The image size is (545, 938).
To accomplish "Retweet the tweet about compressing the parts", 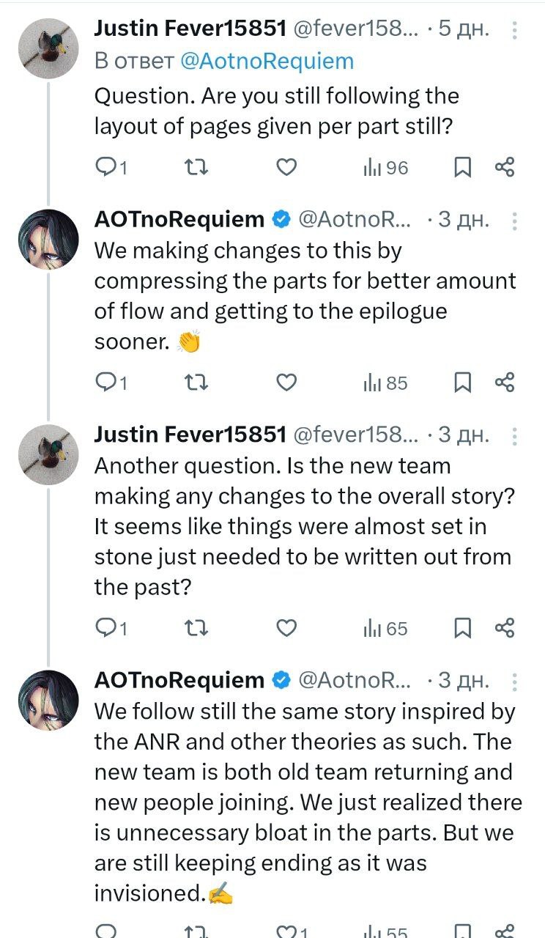I will click(196, 383).
